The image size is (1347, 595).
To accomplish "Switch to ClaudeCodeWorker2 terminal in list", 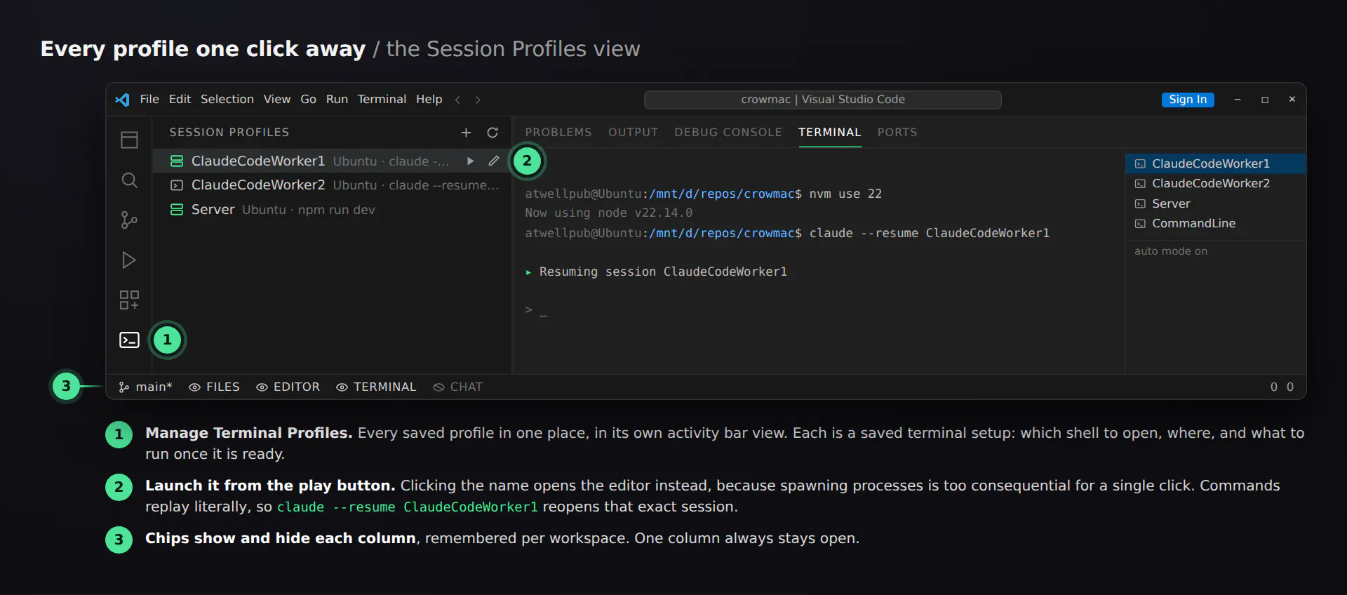I will click(x=1216, y=184).
